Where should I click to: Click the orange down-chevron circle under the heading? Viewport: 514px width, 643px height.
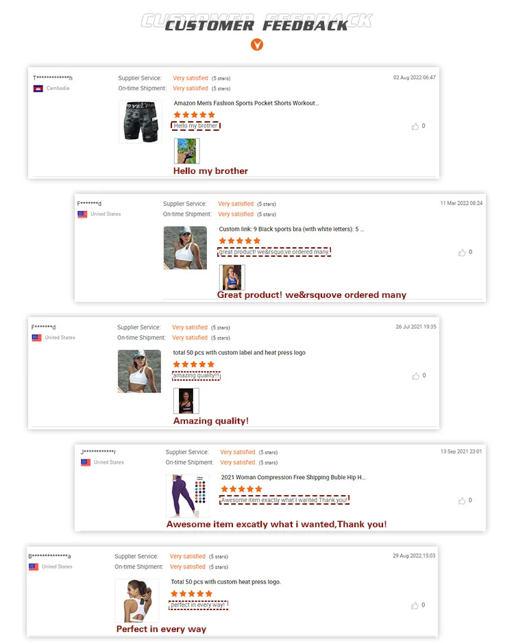pos(257,45)
